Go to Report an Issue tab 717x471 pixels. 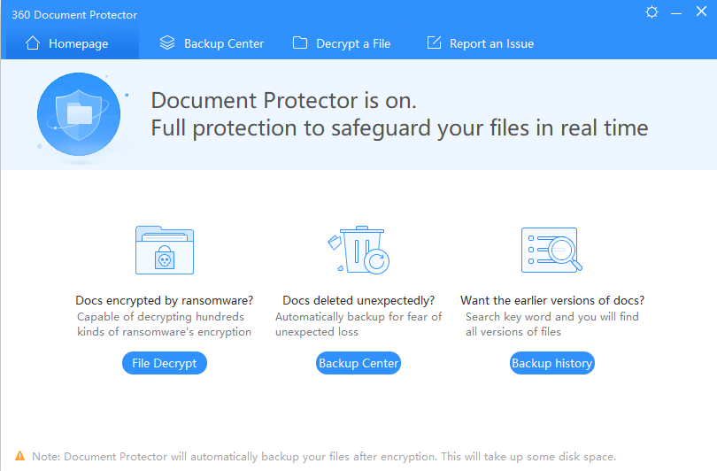(490, 43)
